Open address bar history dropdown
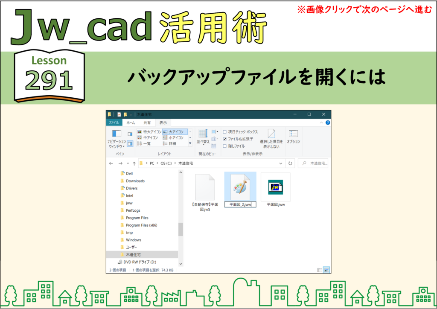The image size is (437, 309). point(281,163)
